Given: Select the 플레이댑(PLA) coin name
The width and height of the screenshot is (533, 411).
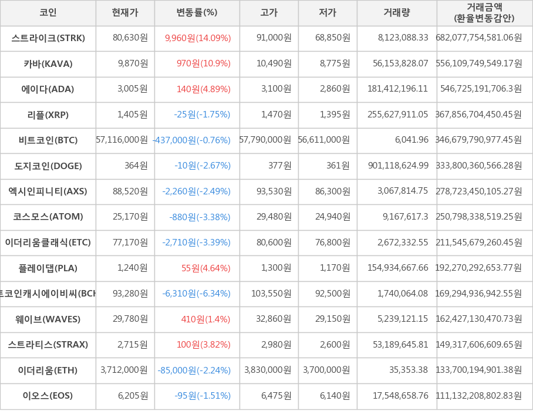Looking at the screenshot, I should [48, 268].
